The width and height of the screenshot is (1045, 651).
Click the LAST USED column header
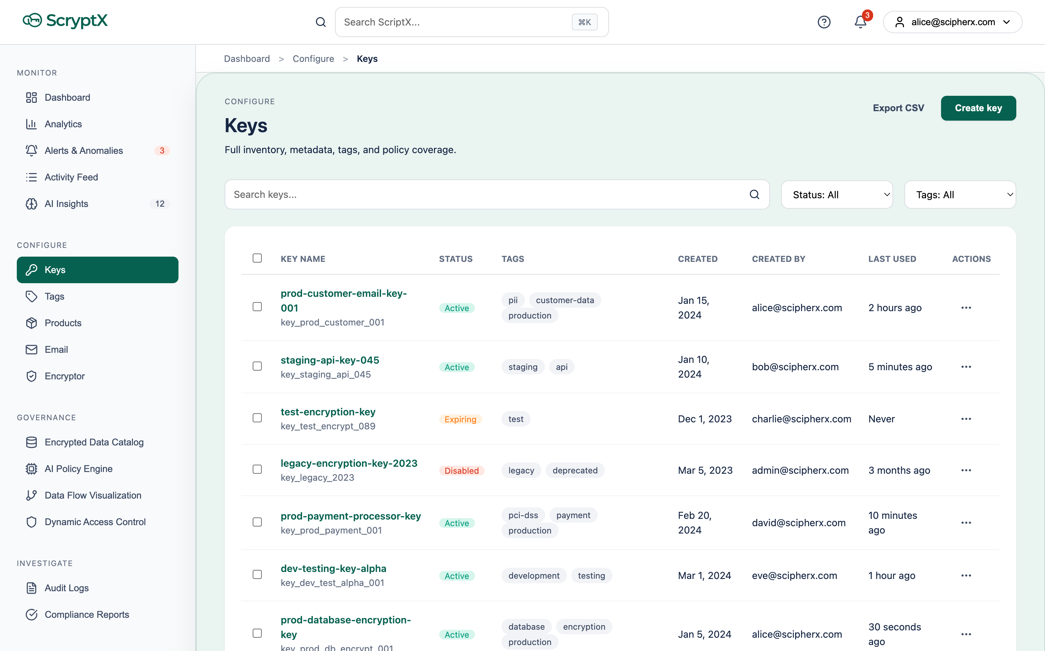(x=892, y=259)
